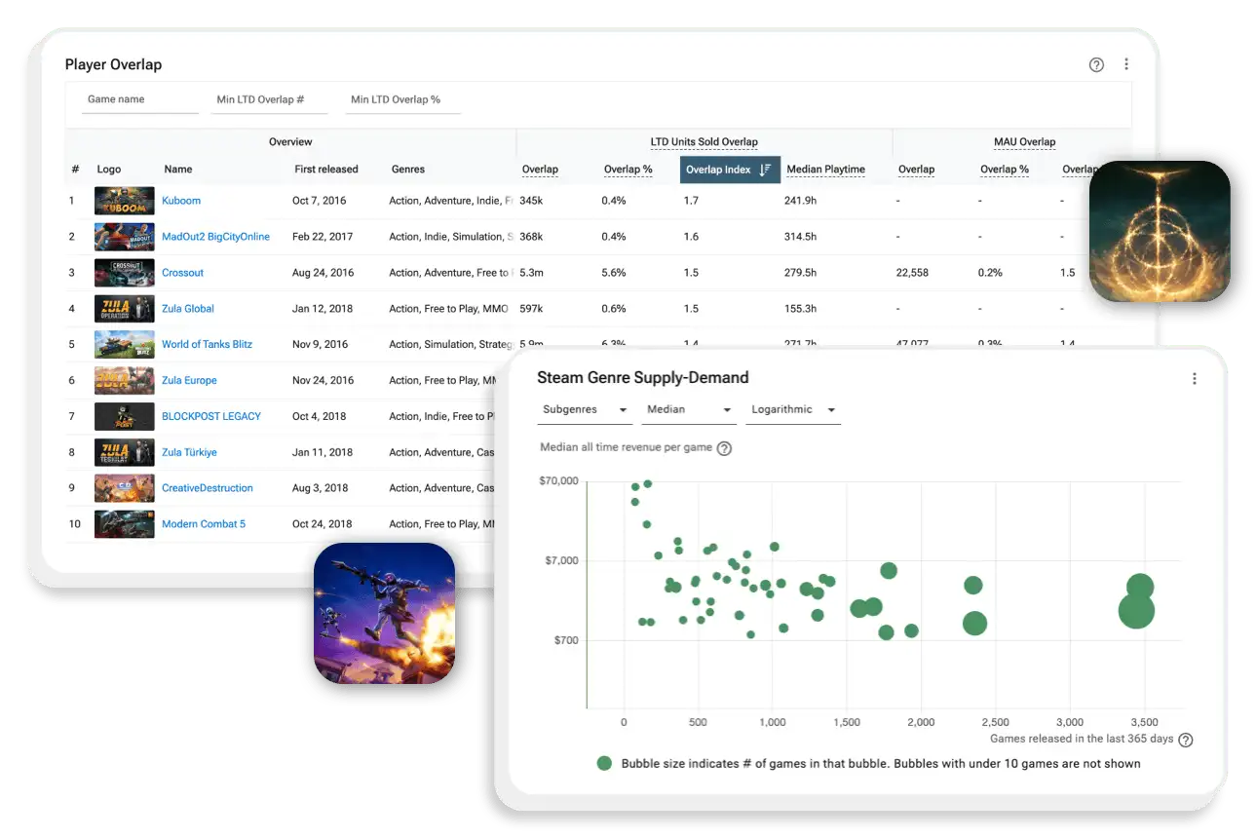Open the Kuboom game page
Viewport: 1256px width, 839px height.
coord(181,201)
